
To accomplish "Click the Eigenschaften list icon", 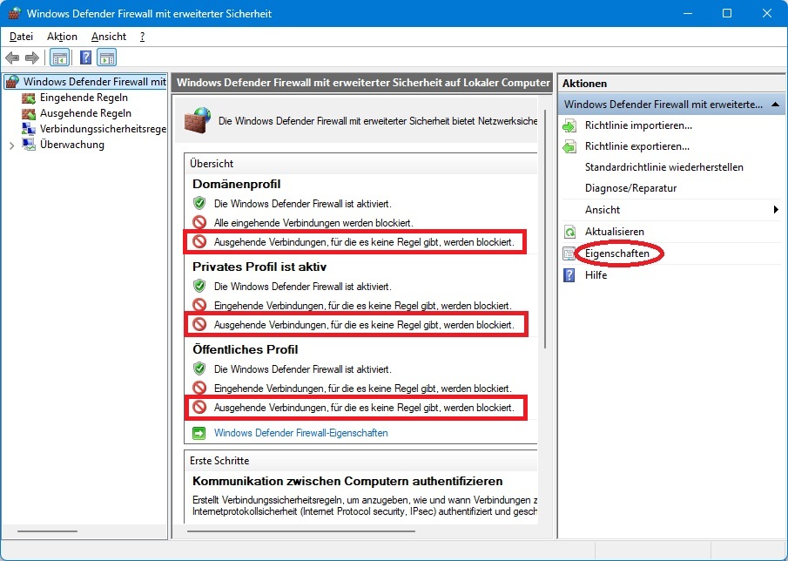I will [x=569, y=253].
